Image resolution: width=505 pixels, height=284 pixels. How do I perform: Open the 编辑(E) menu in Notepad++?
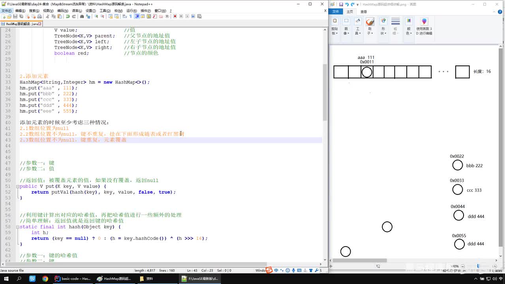[20, 11]
